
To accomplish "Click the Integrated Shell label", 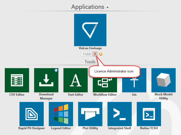I will click(120, 128).
